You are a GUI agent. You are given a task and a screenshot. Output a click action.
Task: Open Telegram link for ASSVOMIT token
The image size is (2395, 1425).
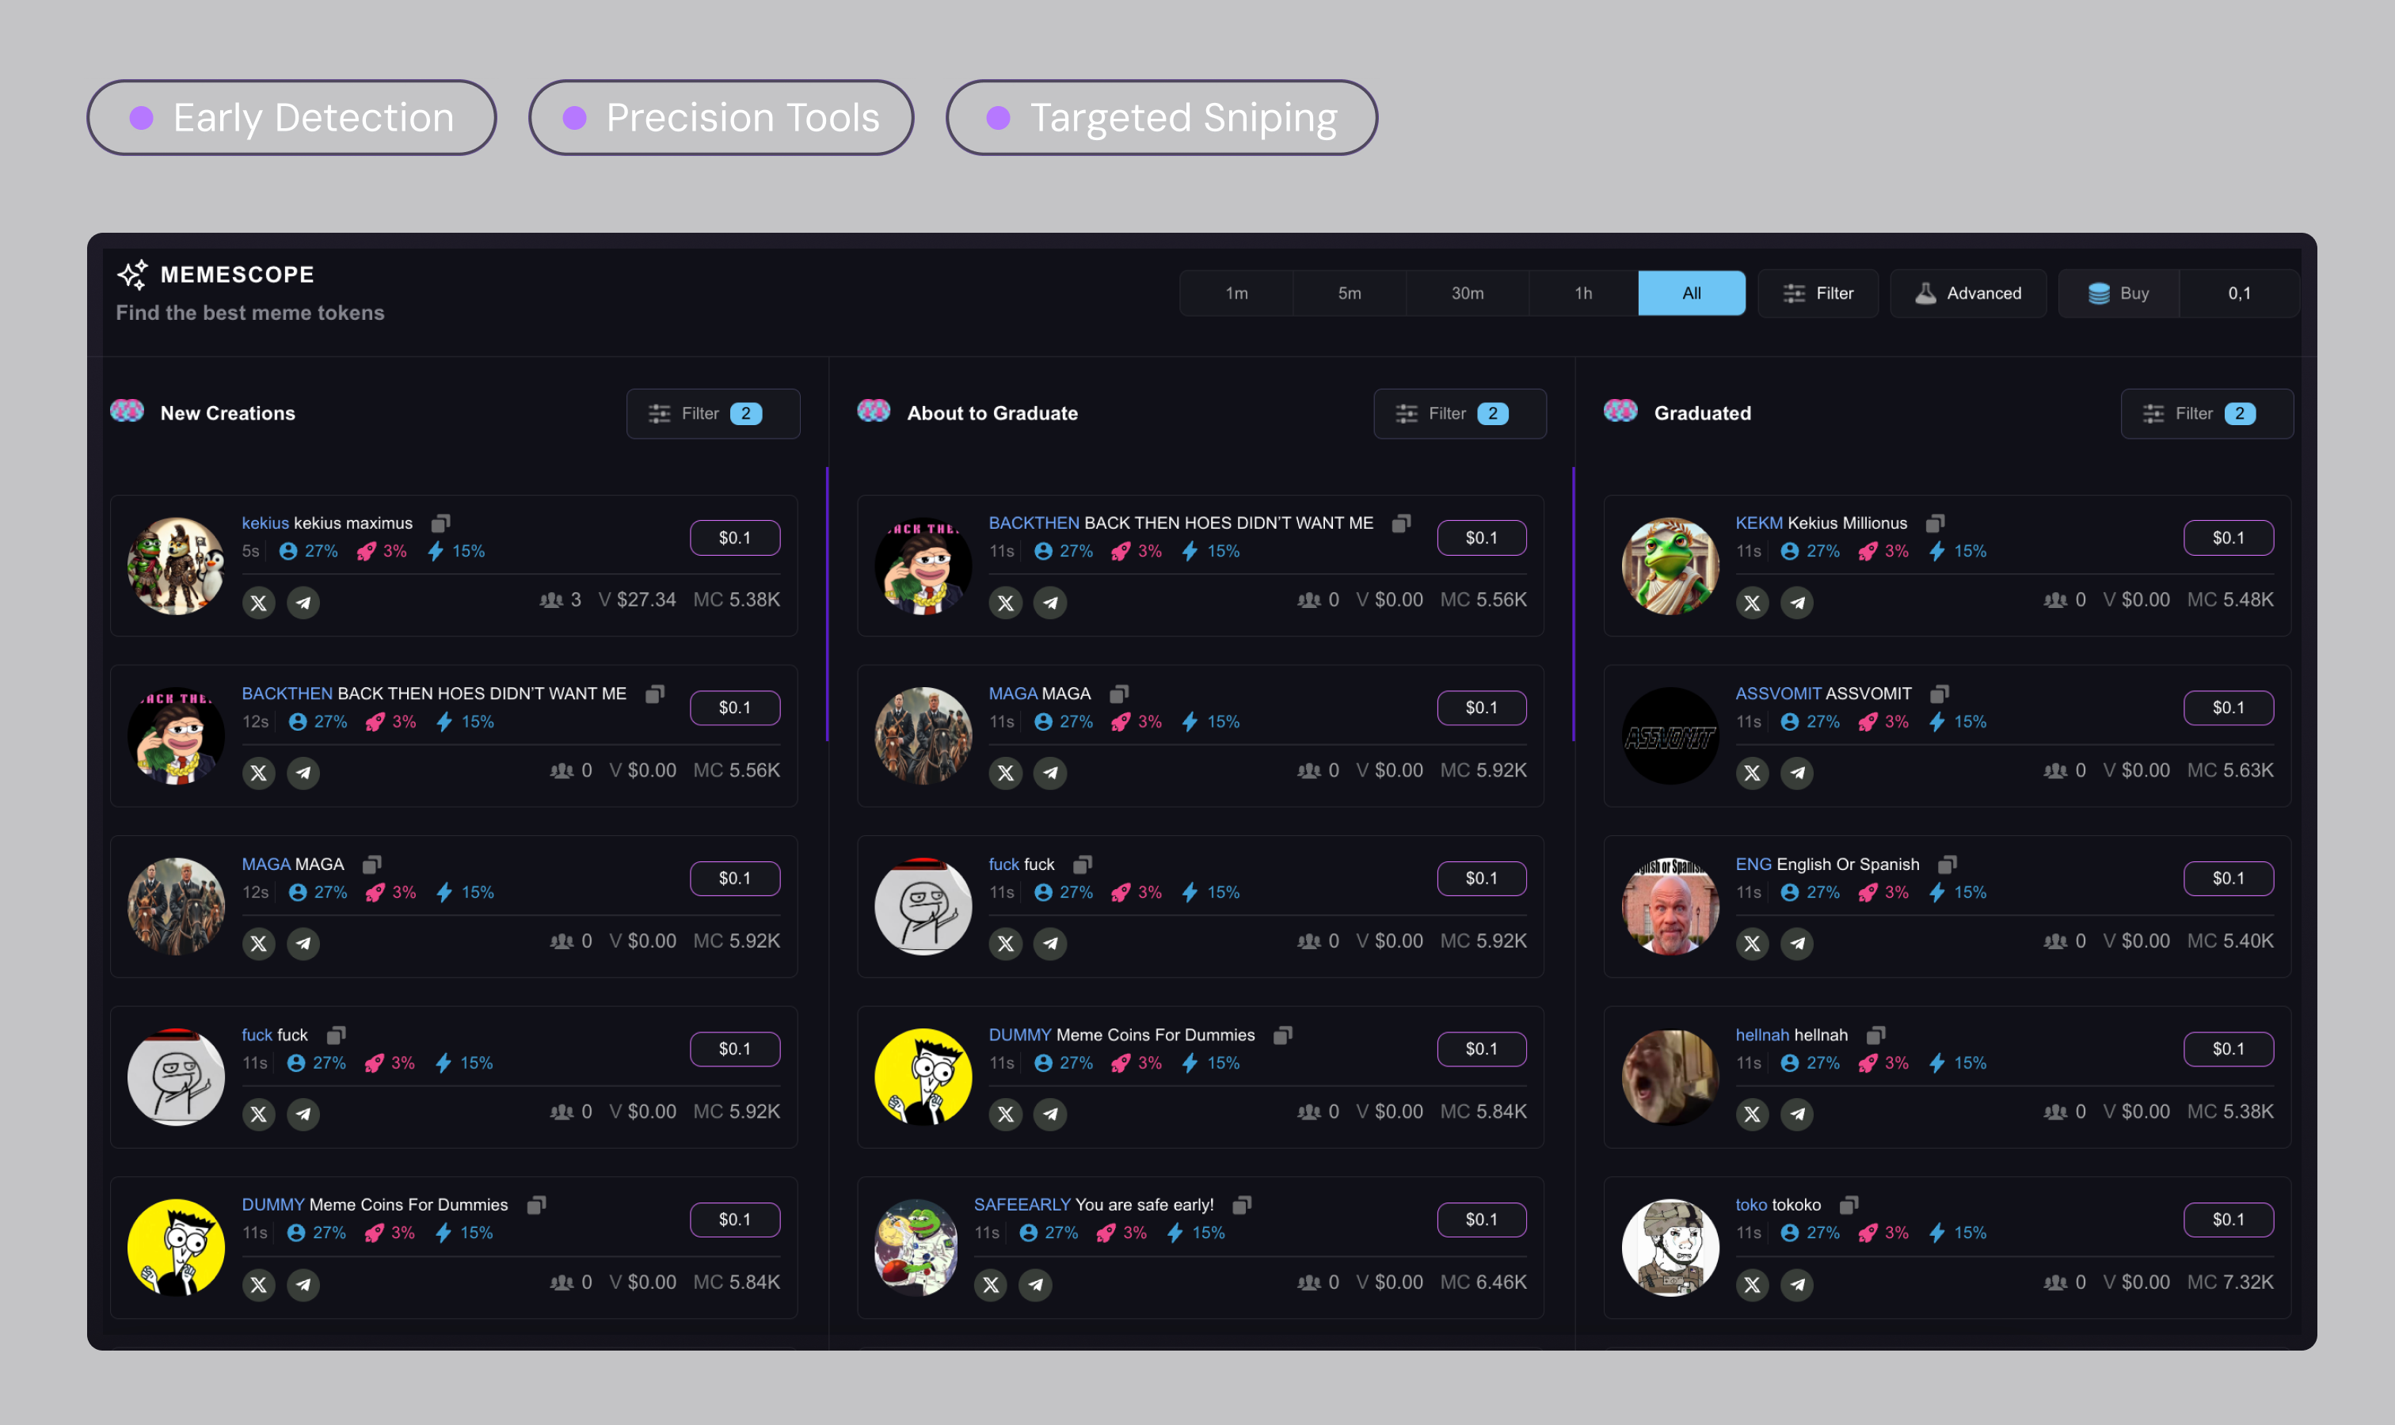pyautogui.click(x=1796, y=773)
